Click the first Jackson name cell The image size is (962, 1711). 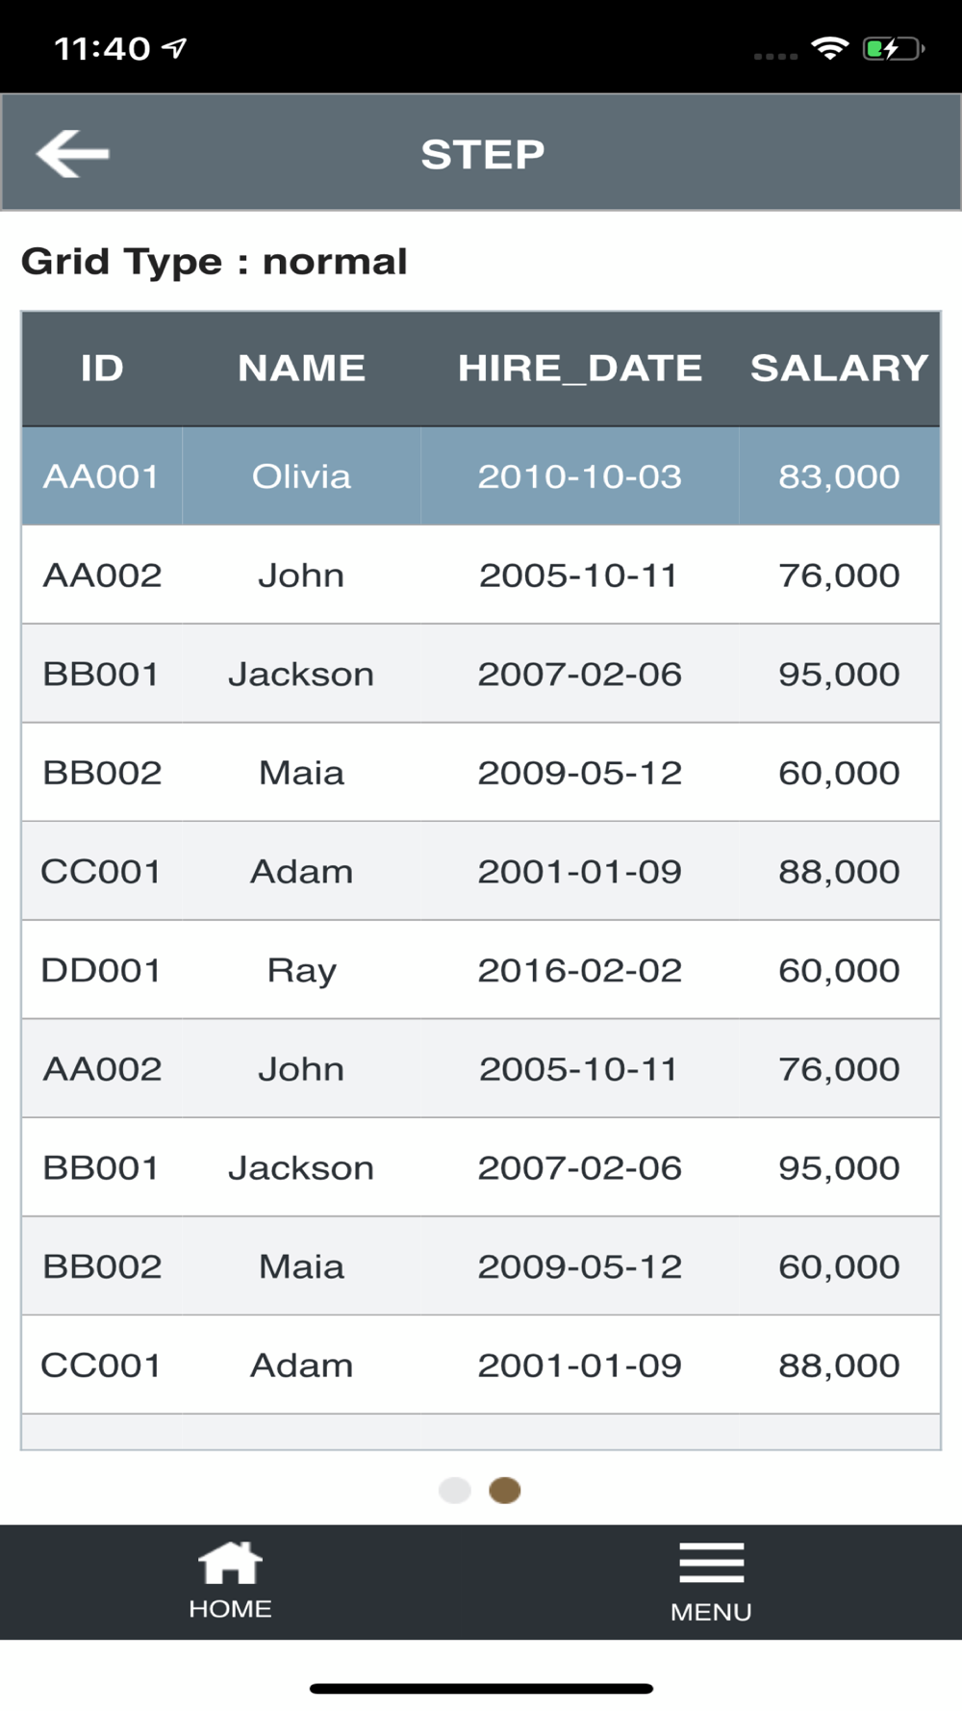click(x=301, y=674)
